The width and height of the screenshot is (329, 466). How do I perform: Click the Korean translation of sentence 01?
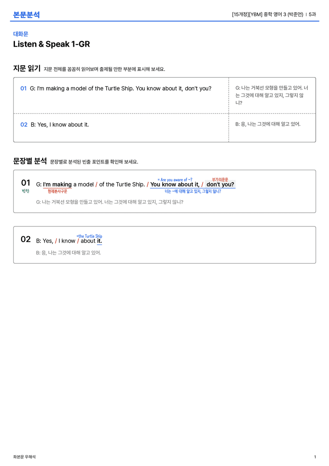[272, 95]
